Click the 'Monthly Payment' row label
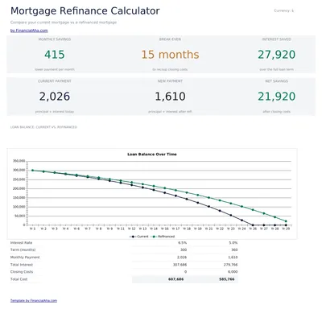 coord(25,257)
